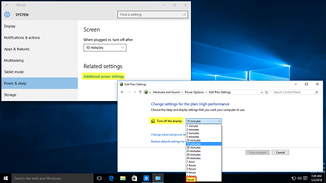Open the Windows Start menu
Image resolution: width=326 pixels, height=183 pixels.
pos(6,178)
